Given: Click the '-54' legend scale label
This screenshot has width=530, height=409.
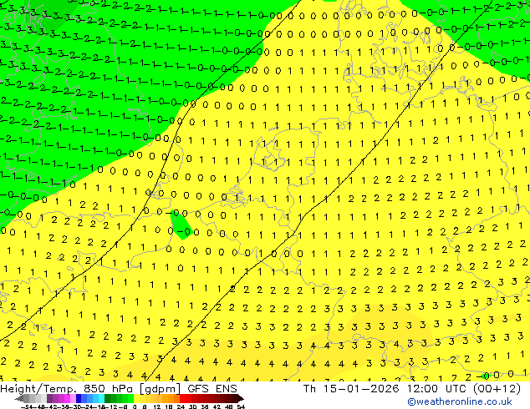Looking at the screenshot, I should pyautogui.click(x=27, y=406).
